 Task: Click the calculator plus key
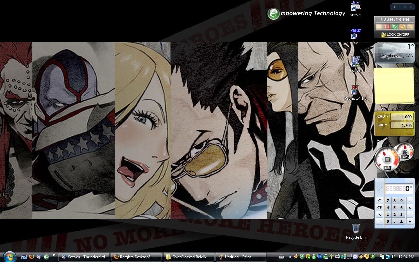410,221
